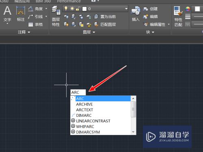Open the object color dropdown with white swatch
Viewport: 203px width, 152px height.
click(197, 9)
